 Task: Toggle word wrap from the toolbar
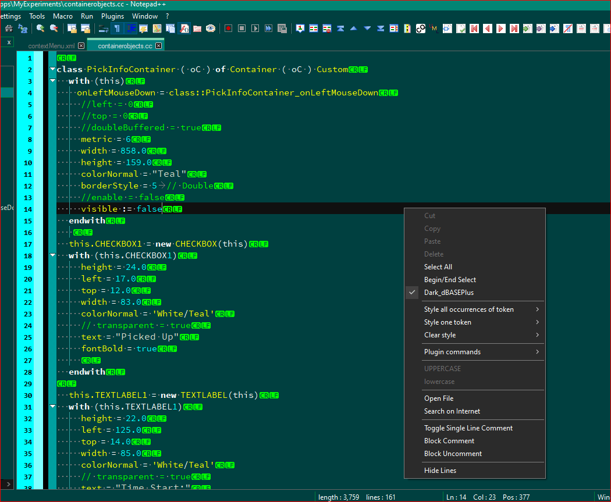[x=104, y=27]
